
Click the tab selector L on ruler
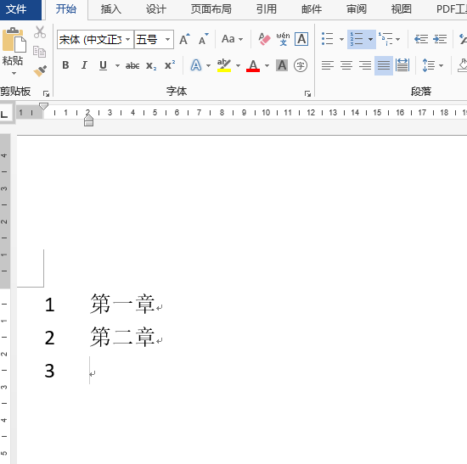click(x=4, y=114)
